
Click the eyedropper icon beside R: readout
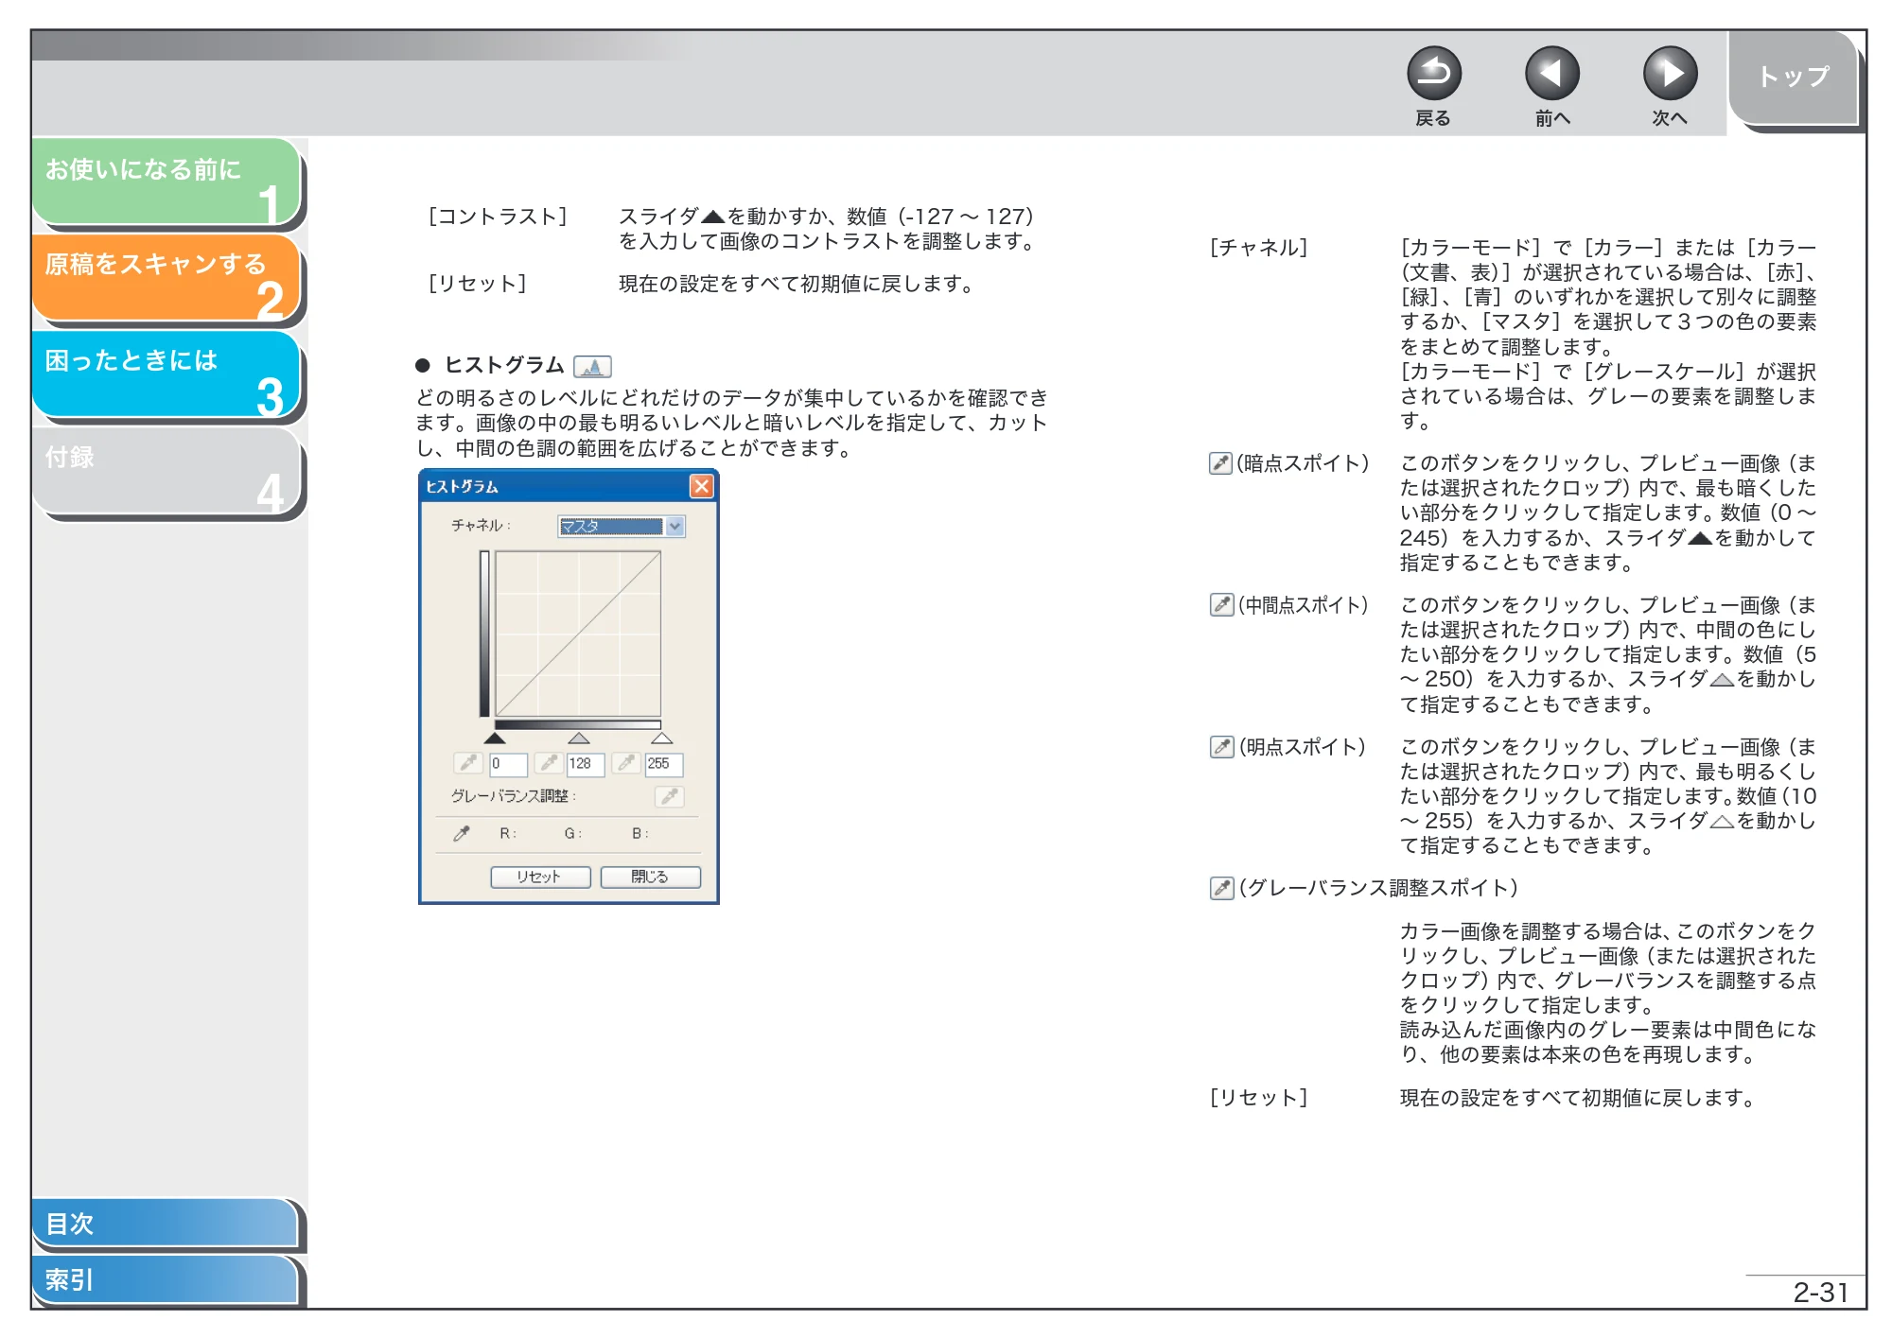[x=462, y=833]
